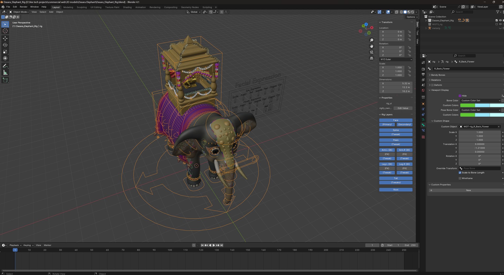Switch perspective/orthographic grid icon
This screenshot has height=275, width=504.
(x=371, y=58)
